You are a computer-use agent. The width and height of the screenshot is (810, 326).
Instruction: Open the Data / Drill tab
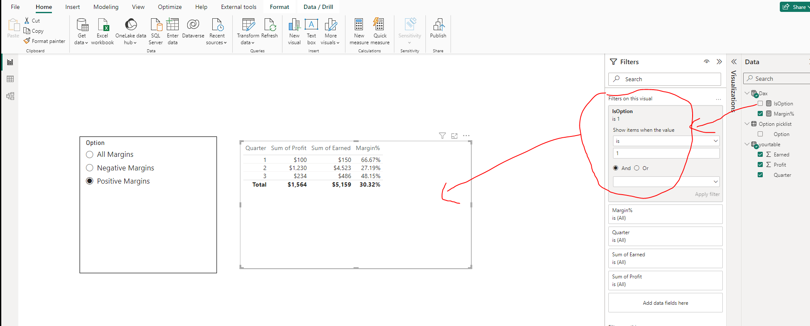click(x=318, y=7)
